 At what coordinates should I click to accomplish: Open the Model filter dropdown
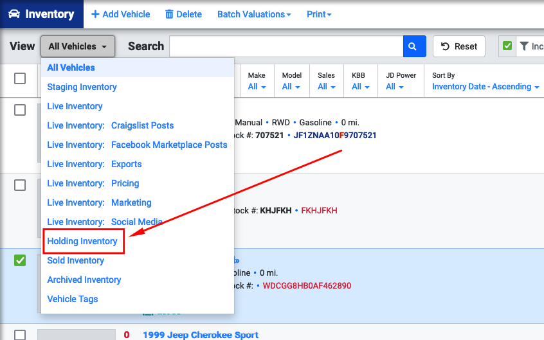coord(291,87)
